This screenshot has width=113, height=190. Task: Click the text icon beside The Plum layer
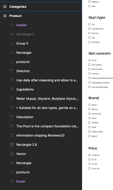pyautogui.click(x=11, y=126)
